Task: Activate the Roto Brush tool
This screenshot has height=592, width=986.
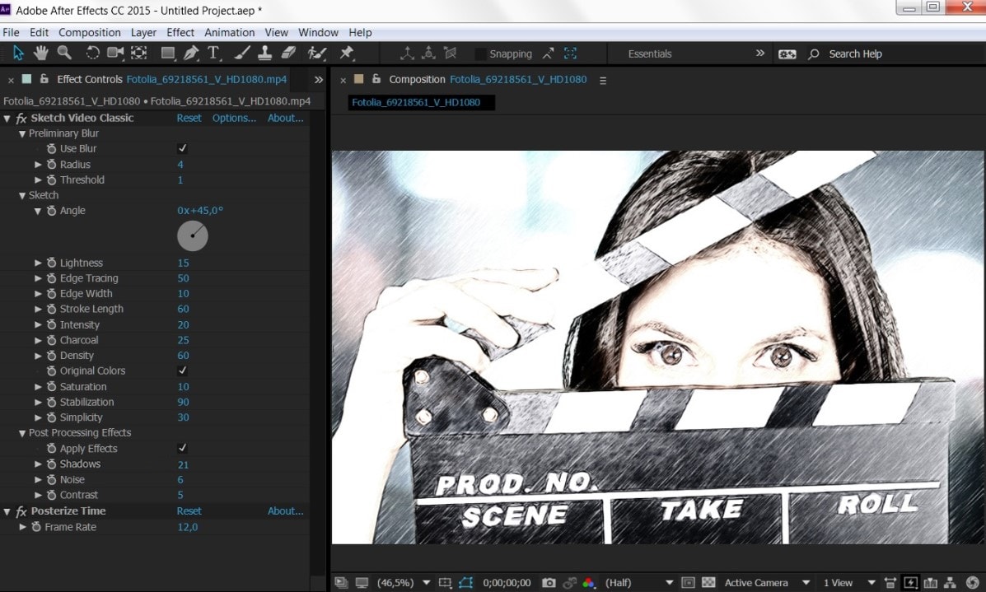Action: 317,54
